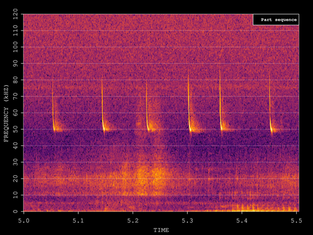Screen dimensions: 313x235
Task: Click the 80 frequency axis label
Action: (x=16, y=80)
